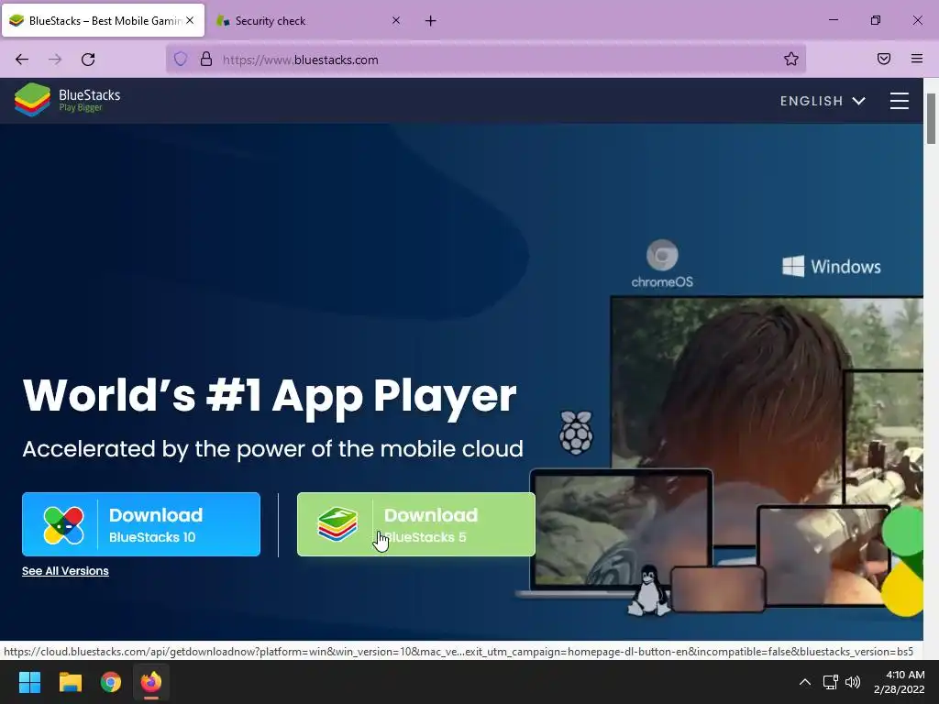Image resolution: width=939 pixels, height=704 pixels.
Task: Click the taskbar clock showing 4:10 AM
Action: (899, 682)
